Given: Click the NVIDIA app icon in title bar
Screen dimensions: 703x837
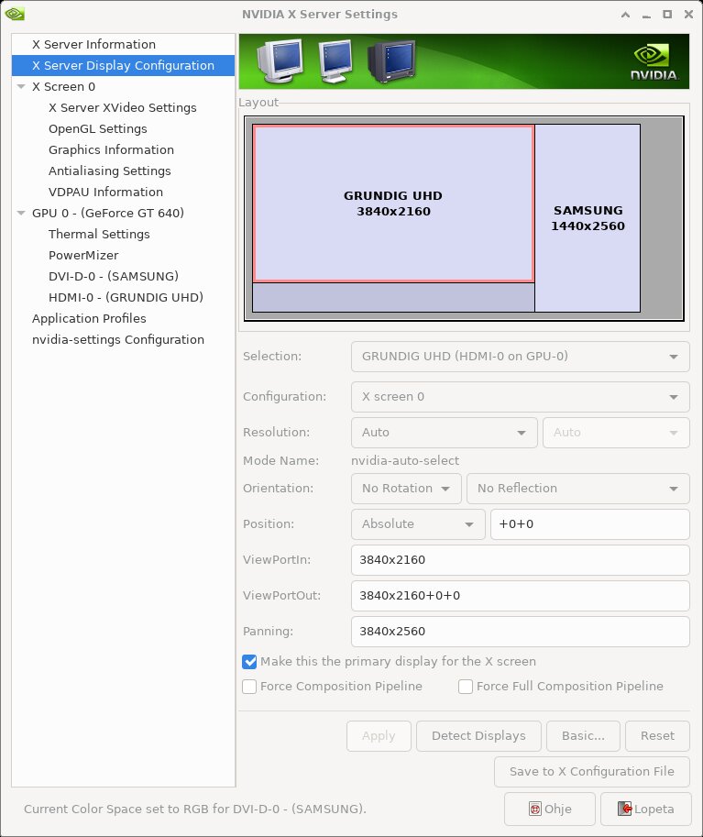Looking at the screenshot, I should pyautogui.click(x=15, y=14).
